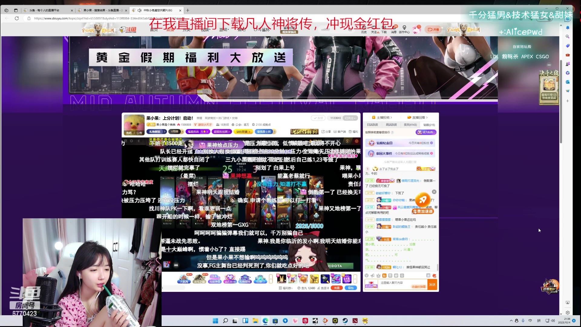The image size is (581, 327).
Task: Click the 任意门 icon
Action: (261, 279)
